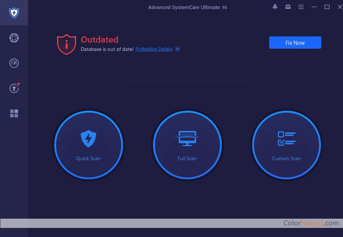Launch the Full Scan
Image resolution: width=343 pixels, height=237 pixels.
click(187, 145)
